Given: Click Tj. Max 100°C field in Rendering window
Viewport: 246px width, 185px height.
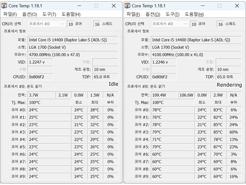Looking at the screenshot, I should (172, 103).
